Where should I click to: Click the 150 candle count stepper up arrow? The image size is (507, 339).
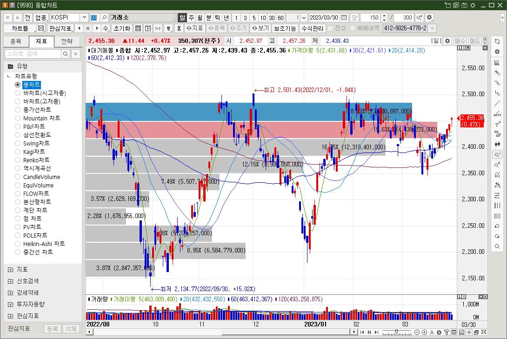point(384,15)
